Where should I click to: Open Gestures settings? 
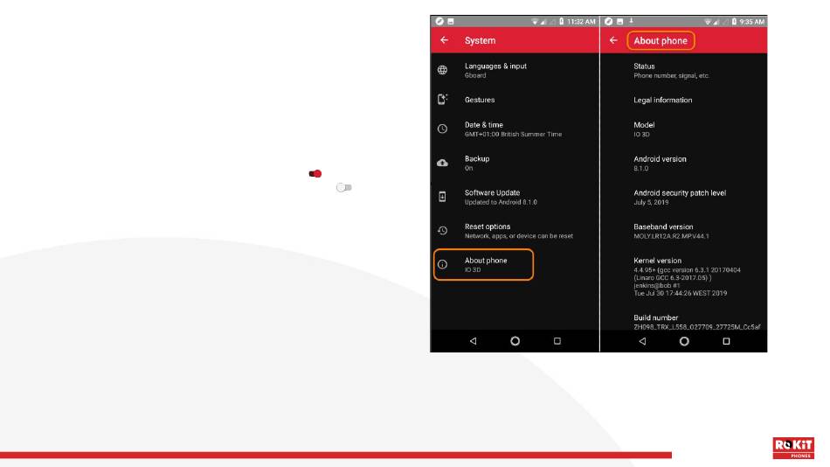[515, 100]
